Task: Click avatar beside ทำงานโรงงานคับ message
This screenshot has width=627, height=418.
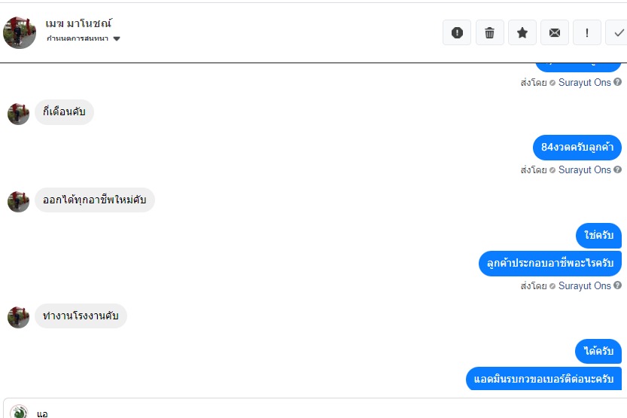Action: 18,317
